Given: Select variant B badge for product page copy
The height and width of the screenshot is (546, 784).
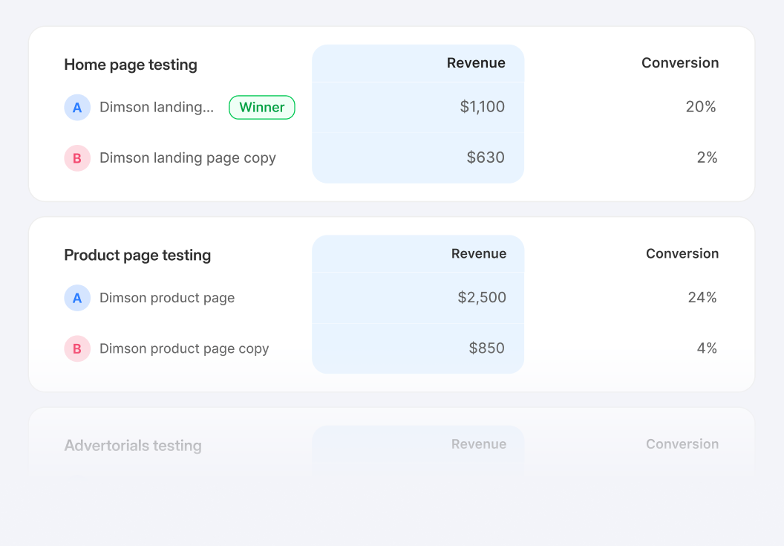Looking at the screenshot, I should (77, 348).
